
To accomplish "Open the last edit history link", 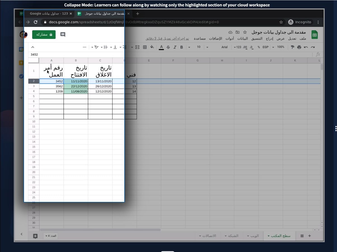I will 167,39.
